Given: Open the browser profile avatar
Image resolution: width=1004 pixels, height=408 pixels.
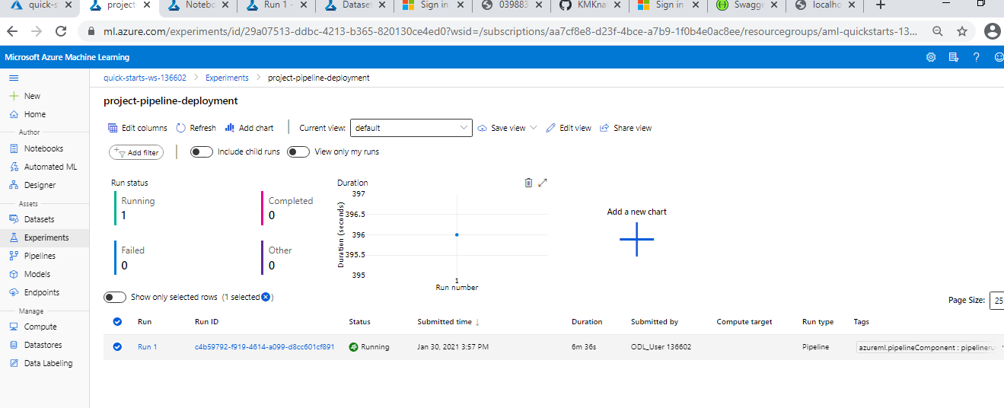Looking at the screenshot, I should (992, 32).
